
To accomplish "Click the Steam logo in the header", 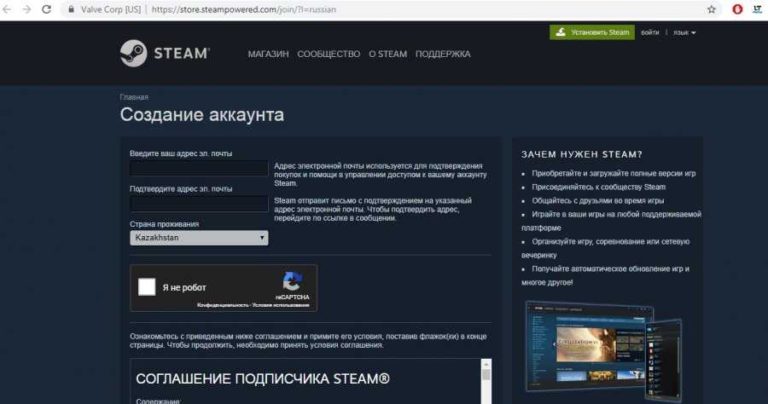I will tap(165, 53).
